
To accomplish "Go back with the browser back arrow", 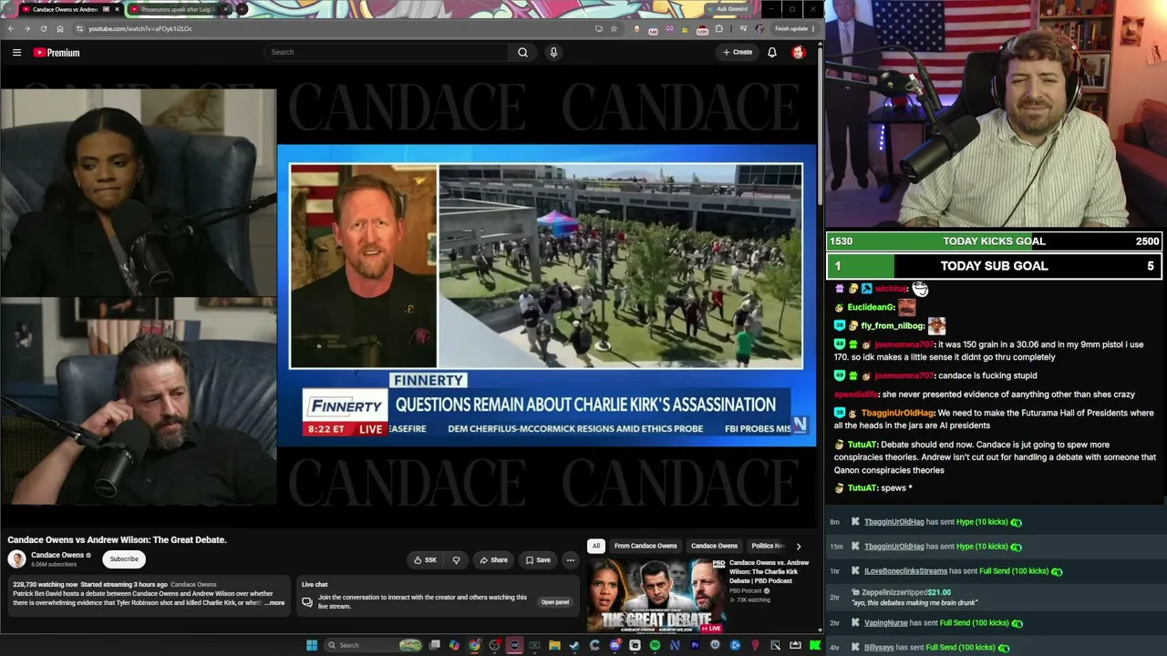I will (11, 28).
